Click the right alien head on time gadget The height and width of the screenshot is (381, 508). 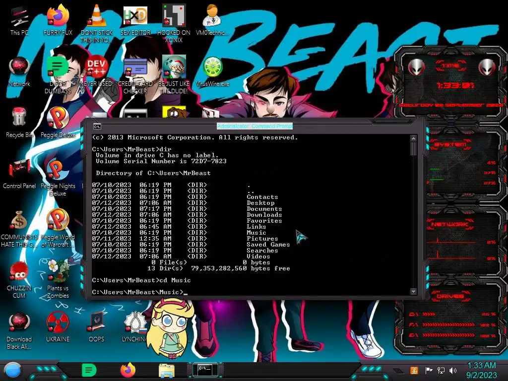pos(487,67)
